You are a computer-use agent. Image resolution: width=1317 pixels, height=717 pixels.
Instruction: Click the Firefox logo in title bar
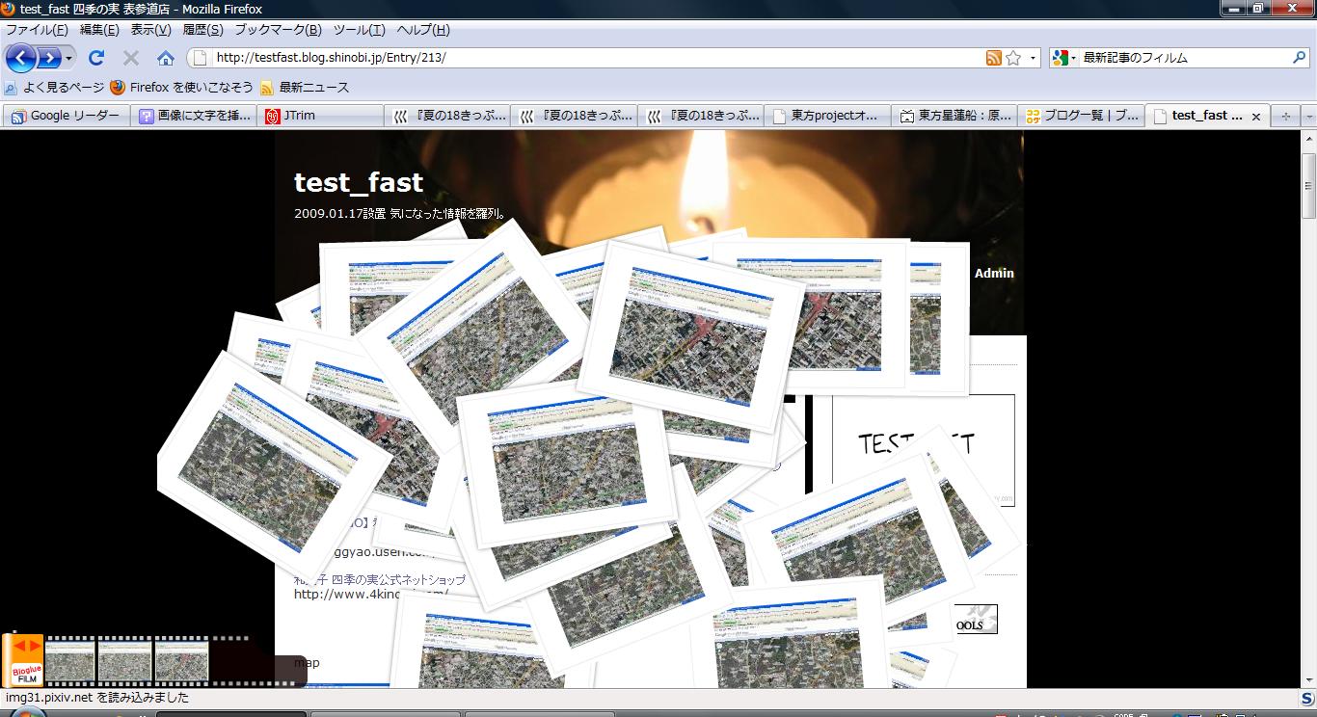pyautogui.click(x=9, y=9)
